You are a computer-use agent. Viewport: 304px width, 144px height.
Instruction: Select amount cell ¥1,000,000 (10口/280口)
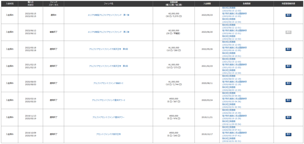click(x=174, y=49)
